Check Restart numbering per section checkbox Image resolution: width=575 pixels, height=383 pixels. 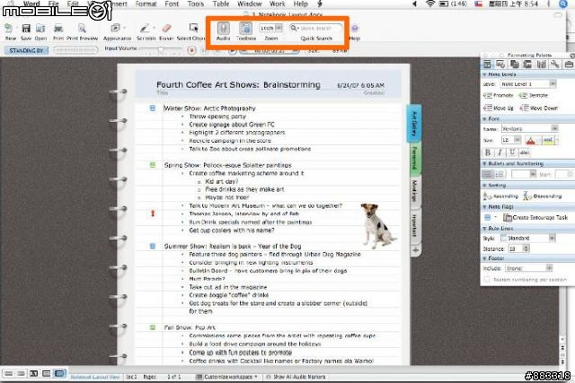[487, 280]
